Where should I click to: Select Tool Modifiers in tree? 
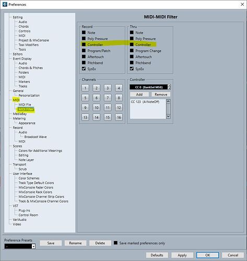click(29, 45)
